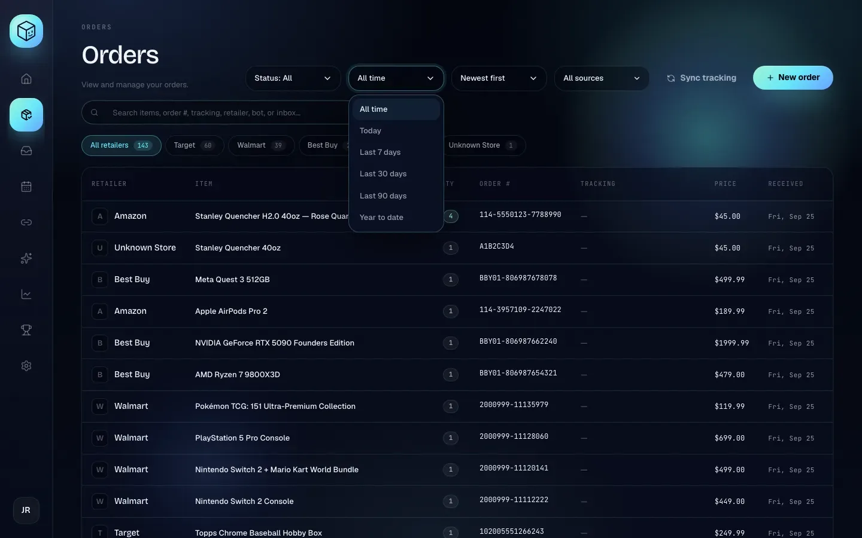This screenshot has width=862, height=538.
Task: Click order number A1B2C3D4
Action: 497,246
